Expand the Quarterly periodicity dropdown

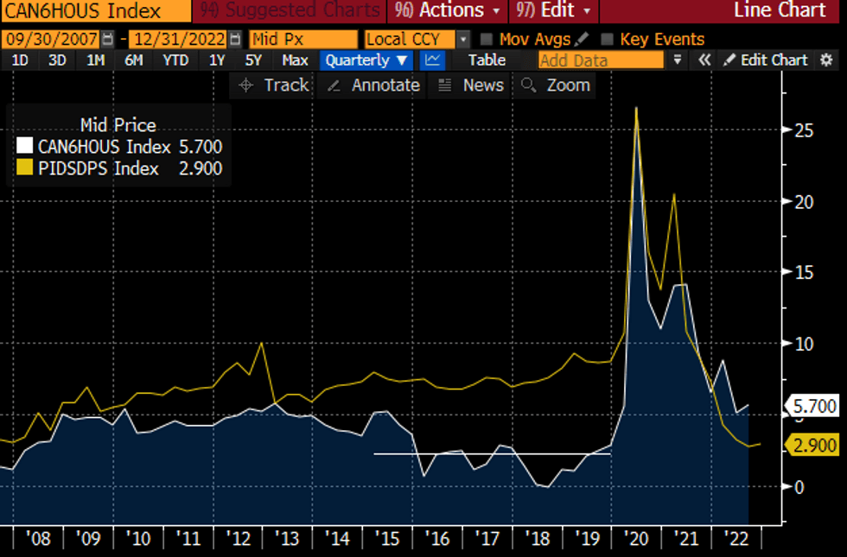click(x=367, y=60)
